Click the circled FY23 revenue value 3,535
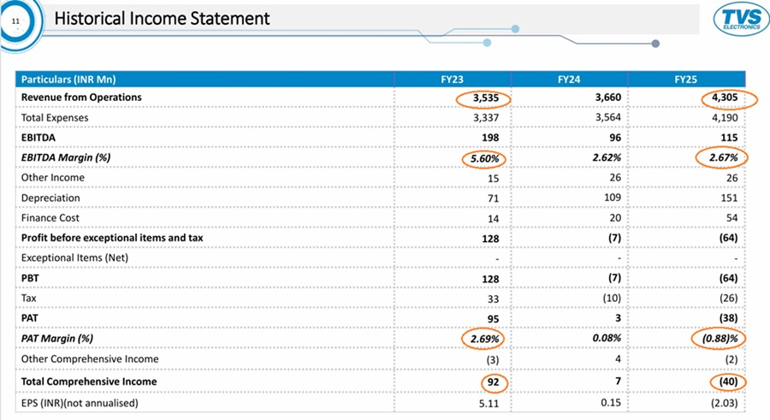 pyautogui.click(x=484, y=98)
